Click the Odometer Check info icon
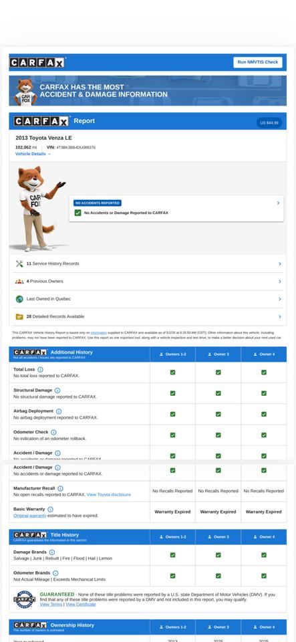This screenshot has height=642, width=296. pyautogui.click(x=53, y=432)
